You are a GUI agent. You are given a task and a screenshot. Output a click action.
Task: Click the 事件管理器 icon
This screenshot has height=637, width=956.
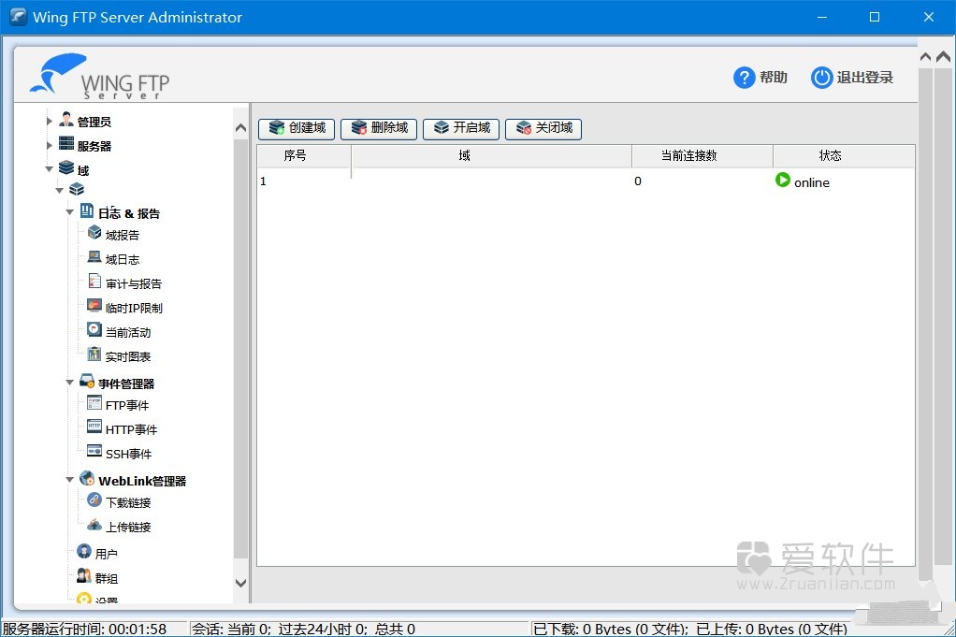[87, 381]
